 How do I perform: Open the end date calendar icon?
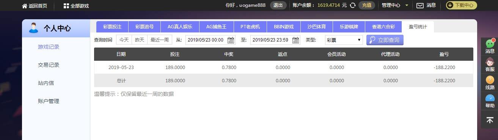tap(295, 40)
